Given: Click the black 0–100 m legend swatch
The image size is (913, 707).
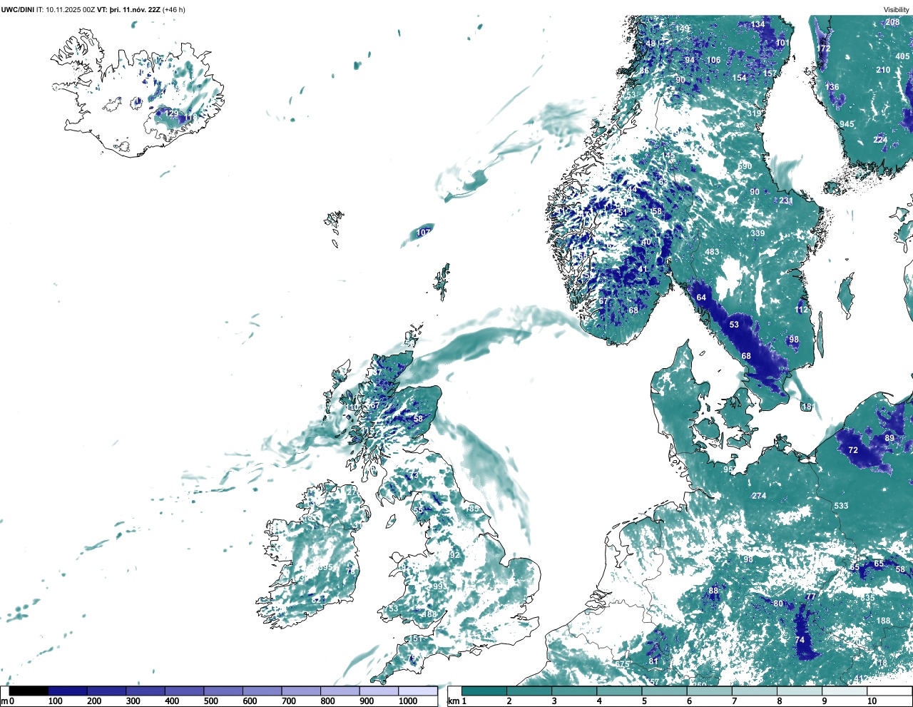Looking at the screenshot, I should (29, 691).
